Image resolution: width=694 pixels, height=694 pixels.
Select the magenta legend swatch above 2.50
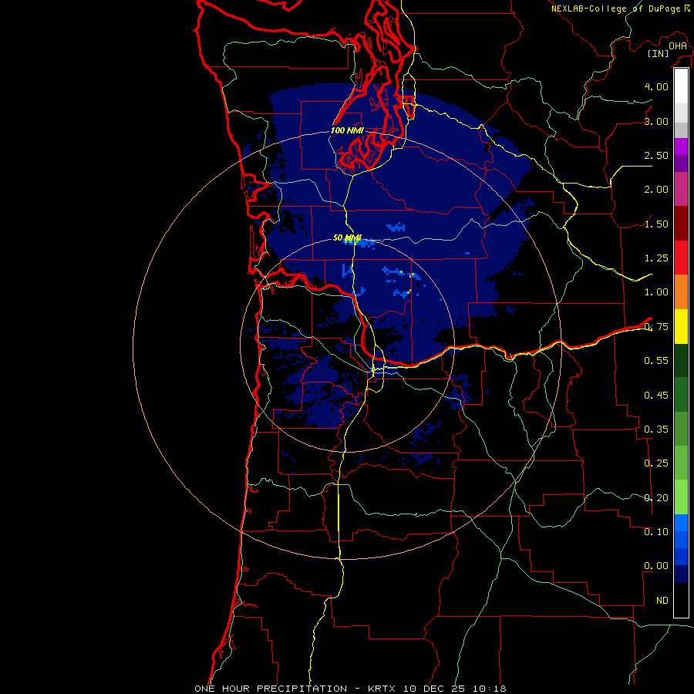coord(681,147)
